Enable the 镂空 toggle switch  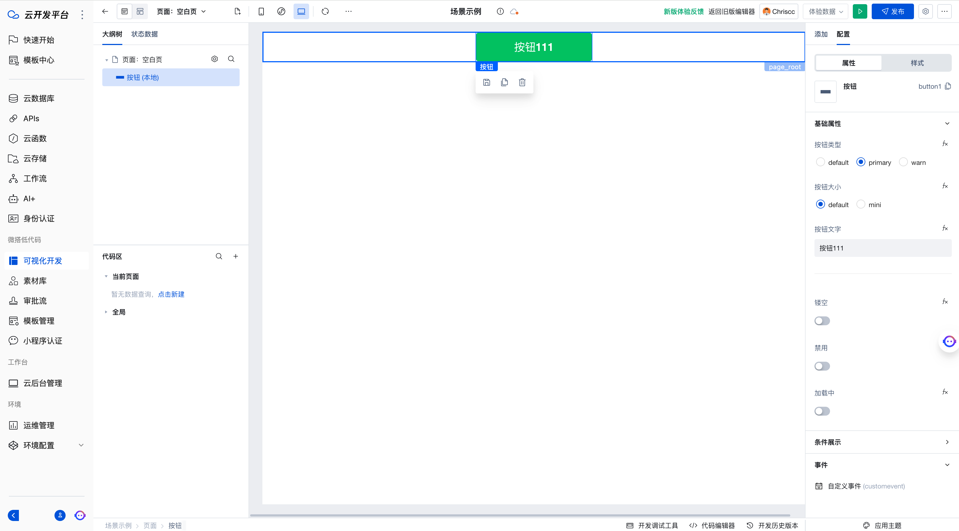[822, 321]
